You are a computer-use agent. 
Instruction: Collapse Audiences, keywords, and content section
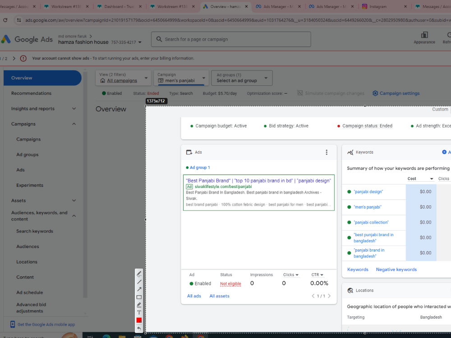(x=74, y=216)
